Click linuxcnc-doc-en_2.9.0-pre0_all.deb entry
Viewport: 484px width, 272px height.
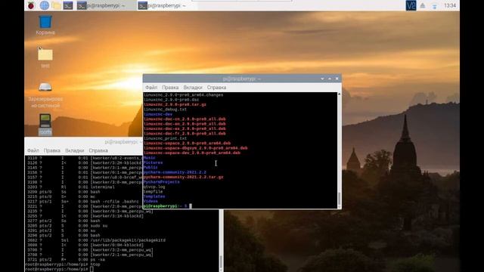click(185, 124)
